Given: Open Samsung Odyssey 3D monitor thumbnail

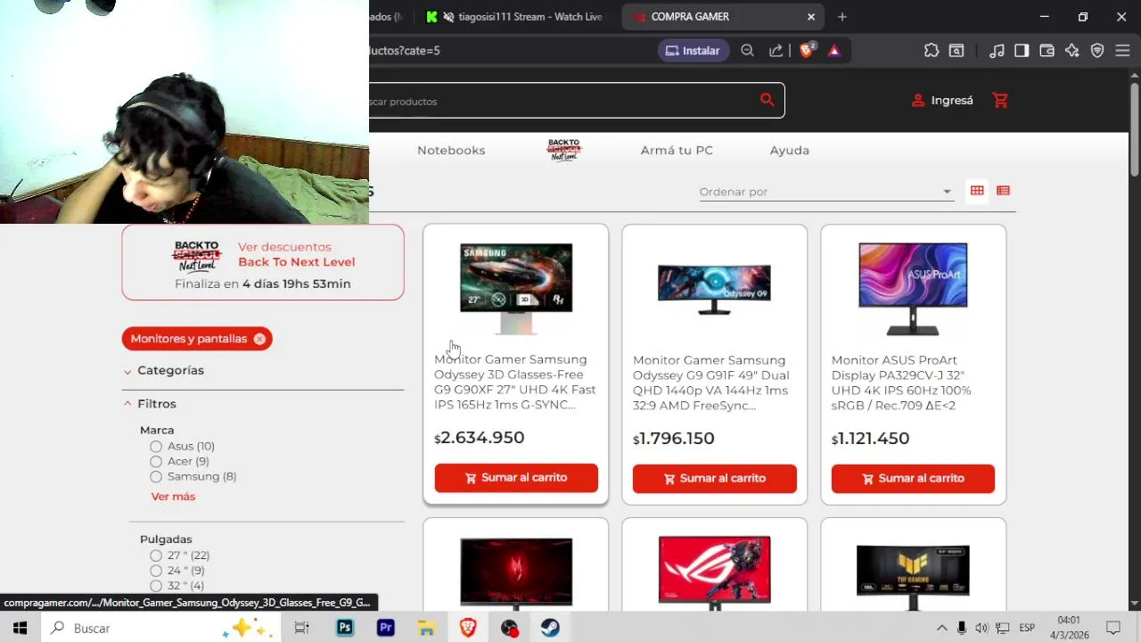Looking at the screenshot, I should tap(516, 289).
